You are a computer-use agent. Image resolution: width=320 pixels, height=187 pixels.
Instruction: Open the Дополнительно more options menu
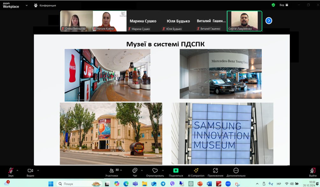click(236, 172)
